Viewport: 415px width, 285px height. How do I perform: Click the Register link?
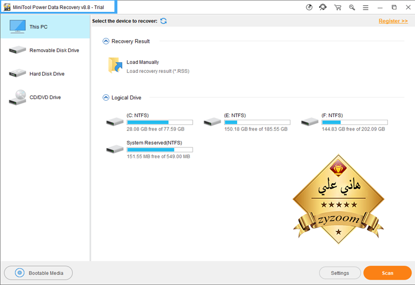(x=393, y=21)
